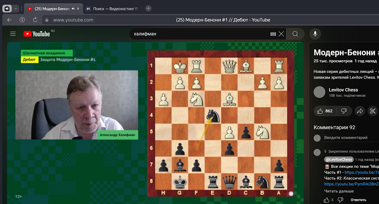Dislike the Modern-Benoni video
This screenshot has height=204, width=379.
tap(344, 111)
